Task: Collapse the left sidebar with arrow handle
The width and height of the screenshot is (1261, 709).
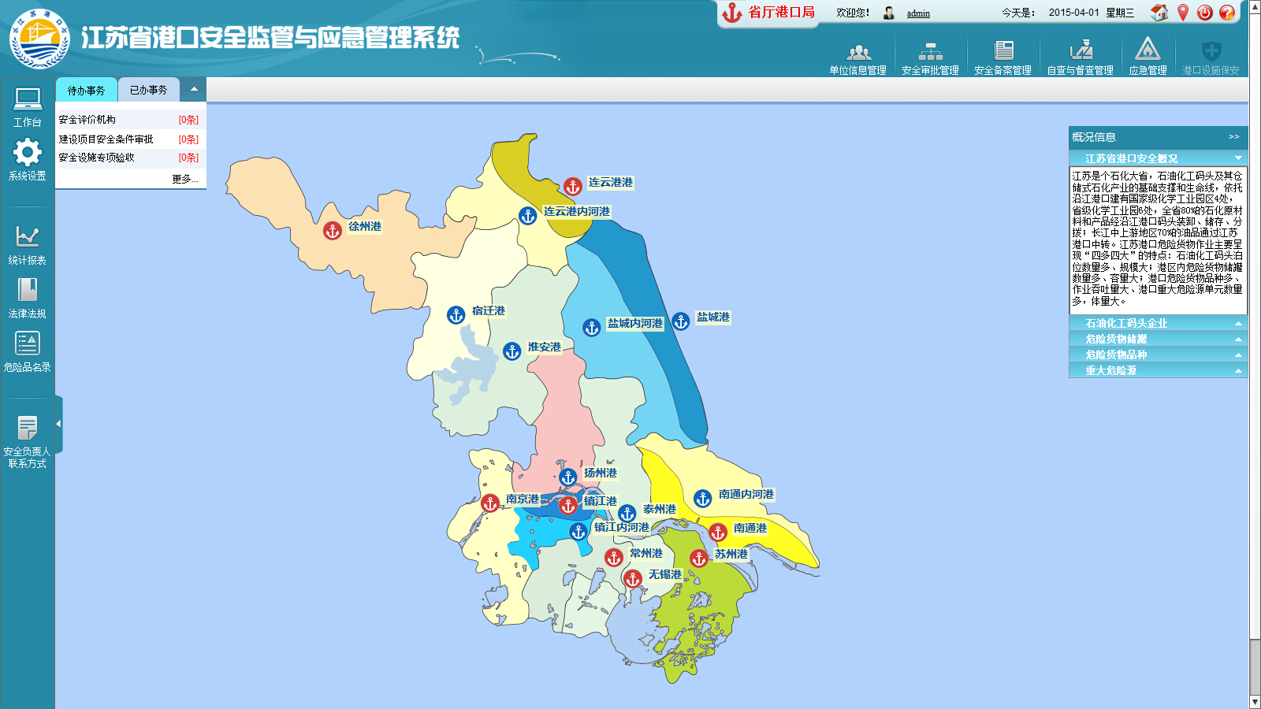Action: click(x=58, y=424)
